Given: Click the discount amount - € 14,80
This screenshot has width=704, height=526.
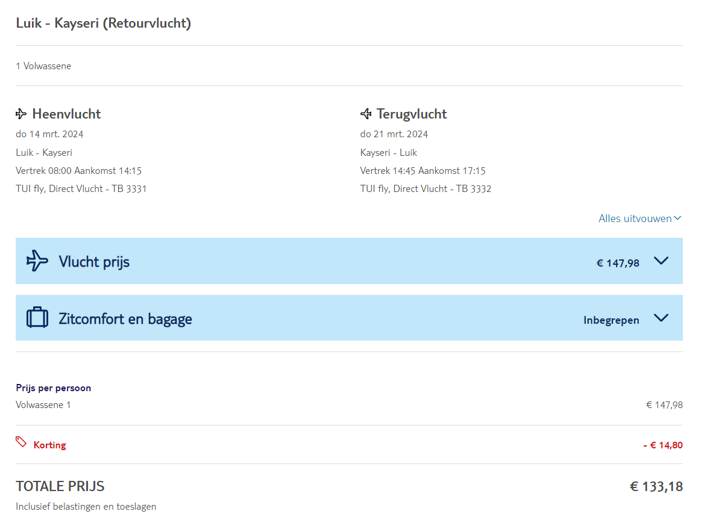Looking at the screenshot, I should (x=663, y=445).
